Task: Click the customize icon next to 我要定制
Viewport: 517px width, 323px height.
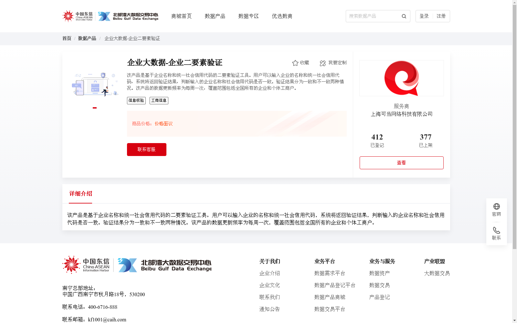Action: coord(322,63)
